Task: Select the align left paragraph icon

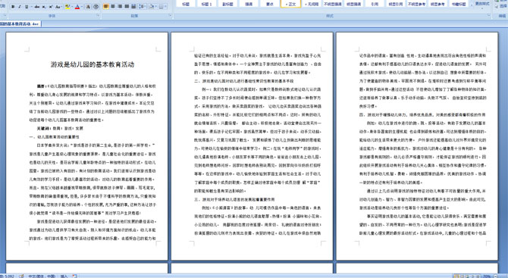Action: tap(105, 7)
